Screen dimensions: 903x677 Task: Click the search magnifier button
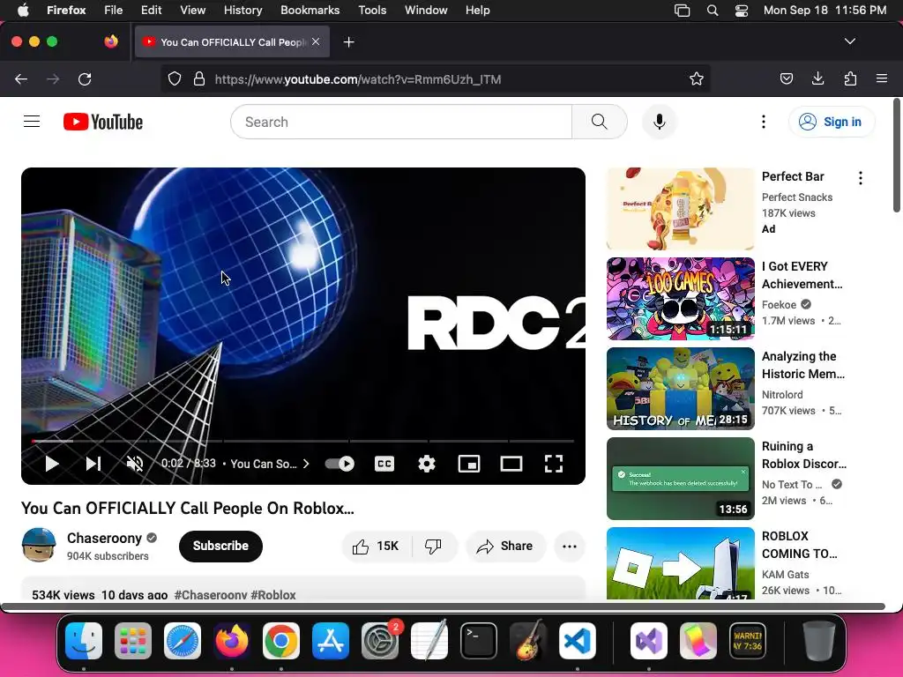point(600,122)
